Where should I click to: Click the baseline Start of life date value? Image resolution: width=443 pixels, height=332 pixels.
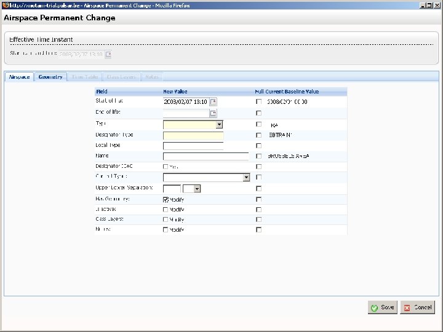coord(287,101)
